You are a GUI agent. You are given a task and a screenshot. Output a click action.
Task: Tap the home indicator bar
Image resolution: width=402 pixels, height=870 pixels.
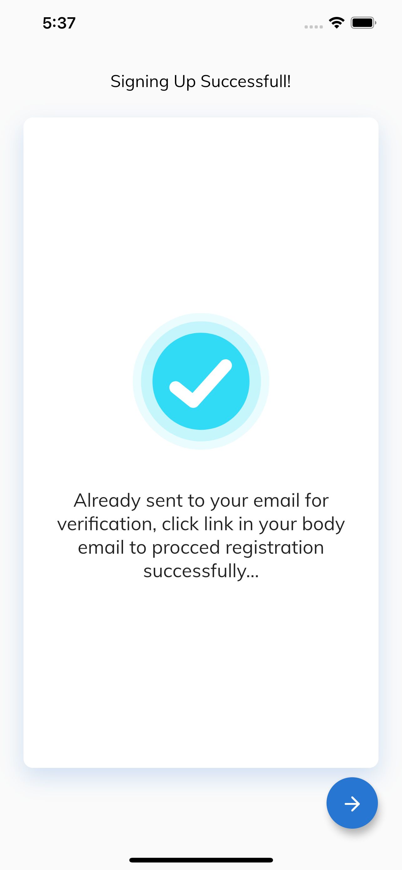pos(201,860)
